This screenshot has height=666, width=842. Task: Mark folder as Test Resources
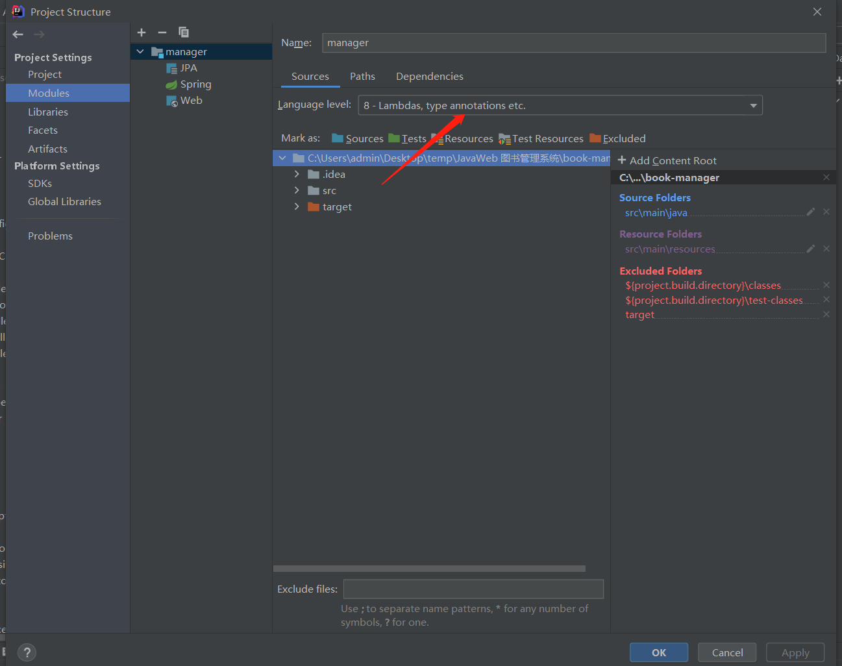[541, 139]
